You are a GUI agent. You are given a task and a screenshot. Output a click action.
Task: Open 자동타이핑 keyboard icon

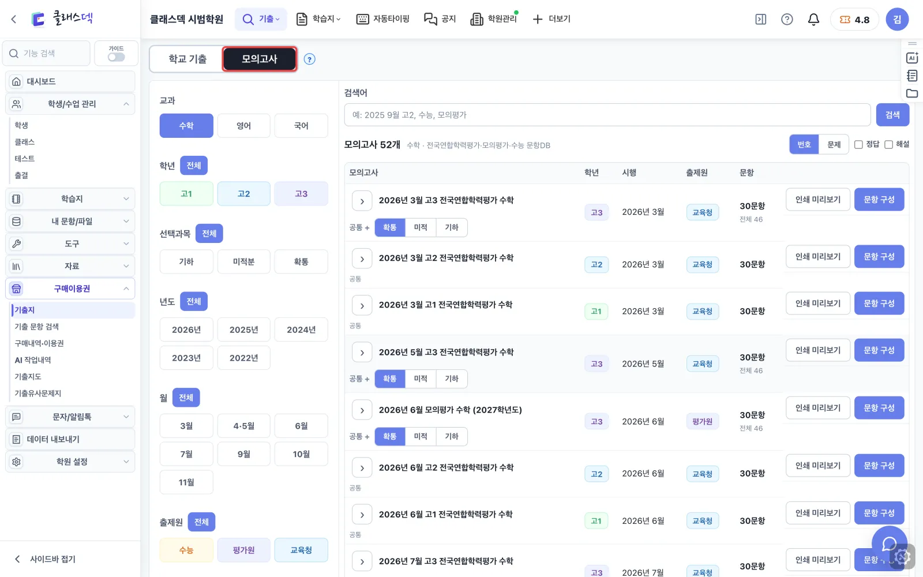click(x=362, y=19)
